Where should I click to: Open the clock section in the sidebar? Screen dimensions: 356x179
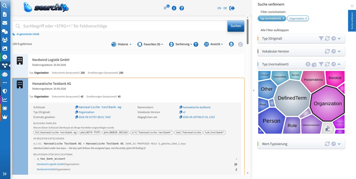click(5, 57)
